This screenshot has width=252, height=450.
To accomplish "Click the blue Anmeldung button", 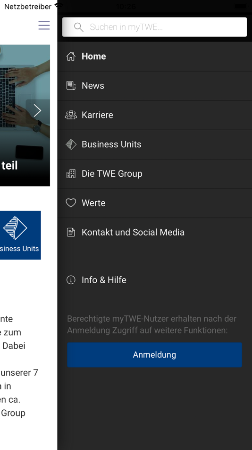I will [x=154, y=355].
